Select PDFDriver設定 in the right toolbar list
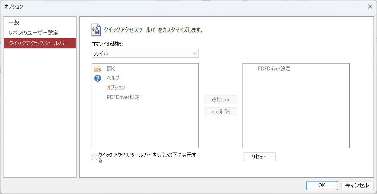Viewport: 377px width, 194px height. click(296, 69)
